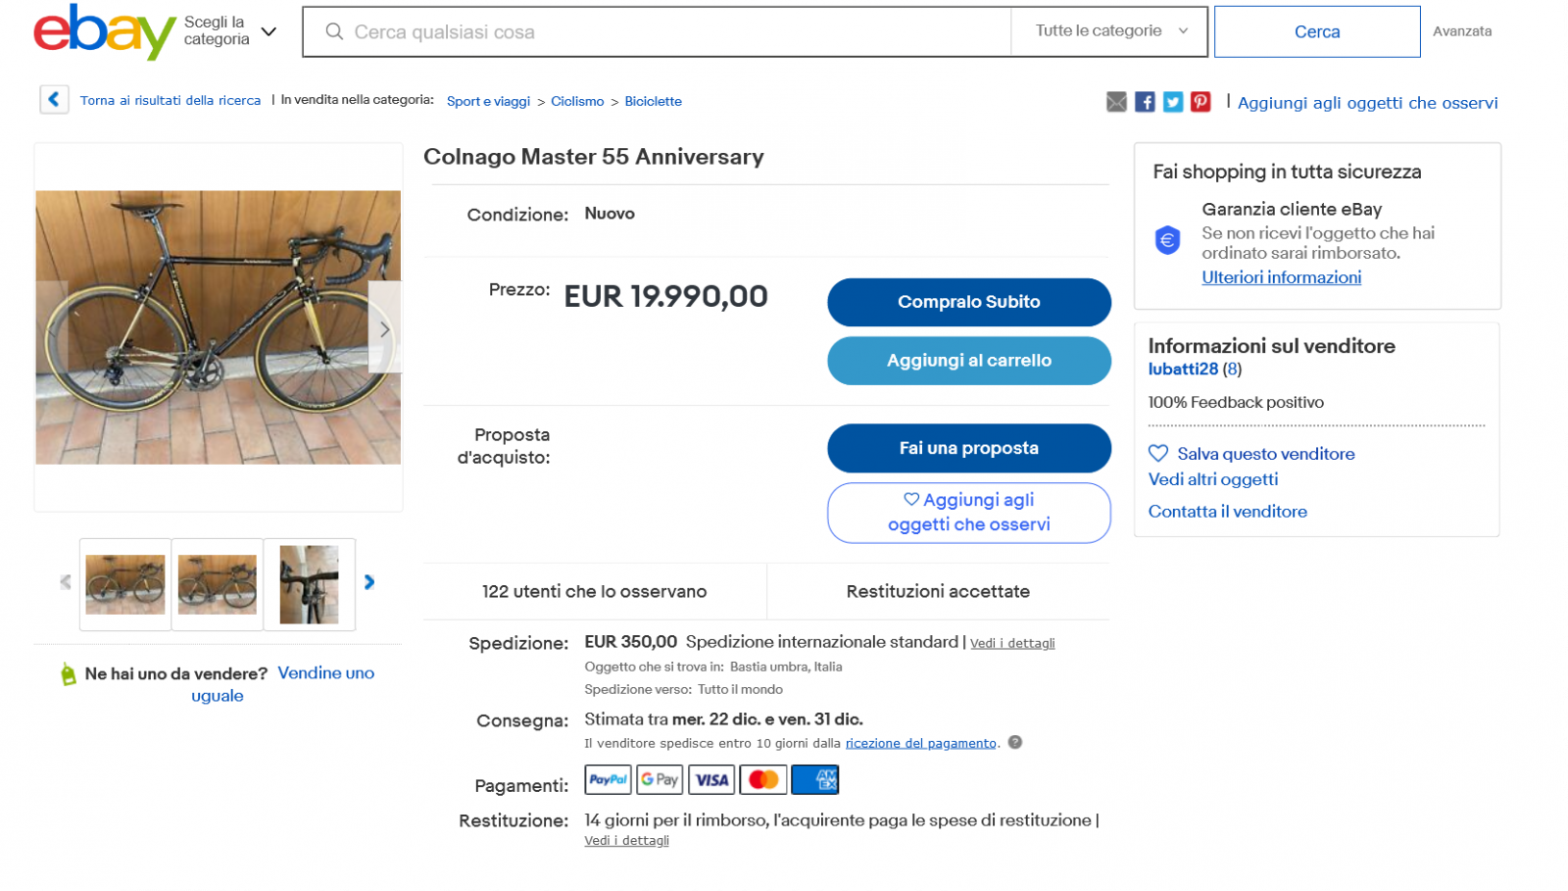Click the back arrow to search results
Screen dimensions: 1568x891
54,99
